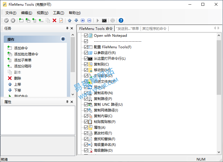Click the 添加分隔符 link
The width and height of the screenshot is (223, 162).
(23, 66)
